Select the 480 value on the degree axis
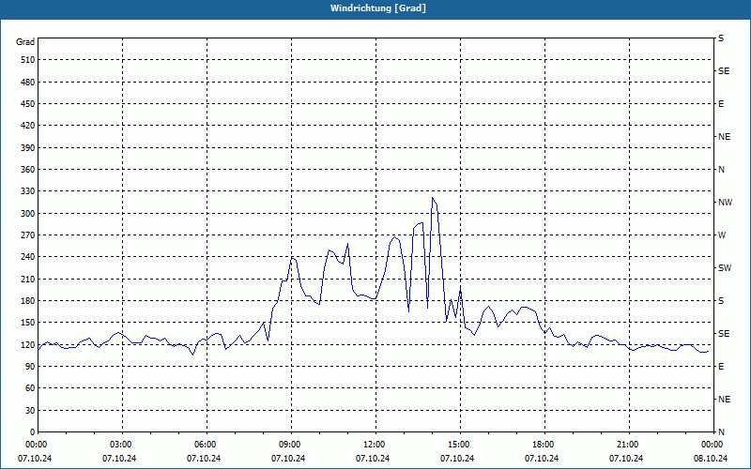Viewport: 751px width, 469px height. click(x=28, y=82)
